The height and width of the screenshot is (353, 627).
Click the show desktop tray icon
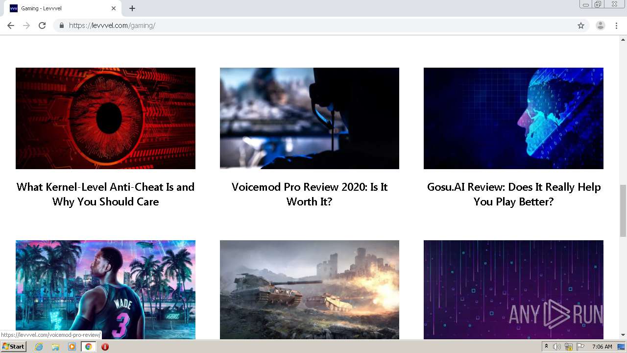[x=621, y=347]
